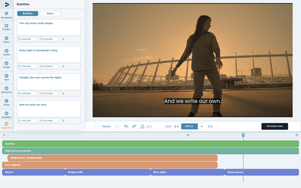Select the 'EPISODE 03 - DOWNTOWN' text clip
Image resolution: width=301 pixels, height=188 pixels.
pyautogui.click(x=112, y=158)
